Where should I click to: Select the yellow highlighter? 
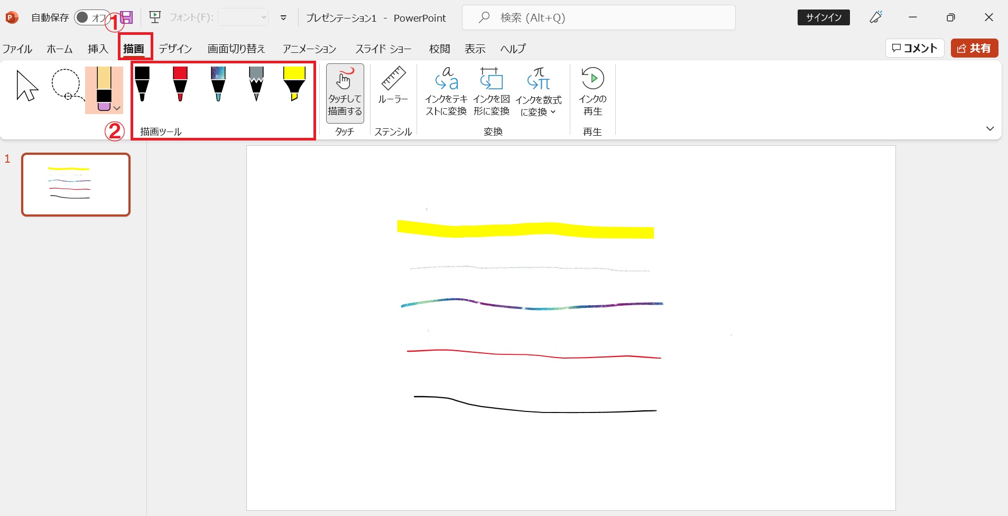click(294, 83)
